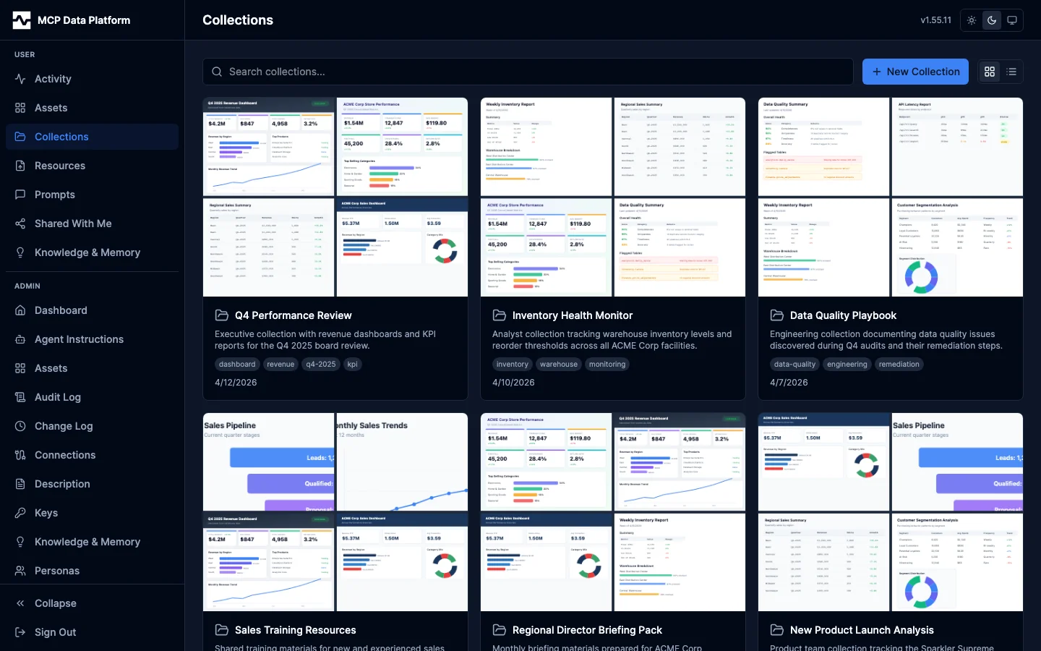Click the Search collections input field
This screenshot has width=1041, height=651.
(528, 72)
